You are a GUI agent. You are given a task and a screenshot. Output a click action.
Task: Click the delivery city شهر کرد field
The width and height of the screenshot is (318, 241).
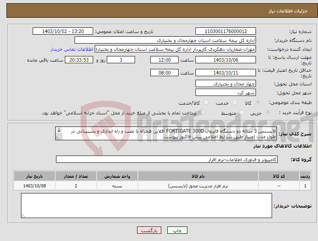226,93
